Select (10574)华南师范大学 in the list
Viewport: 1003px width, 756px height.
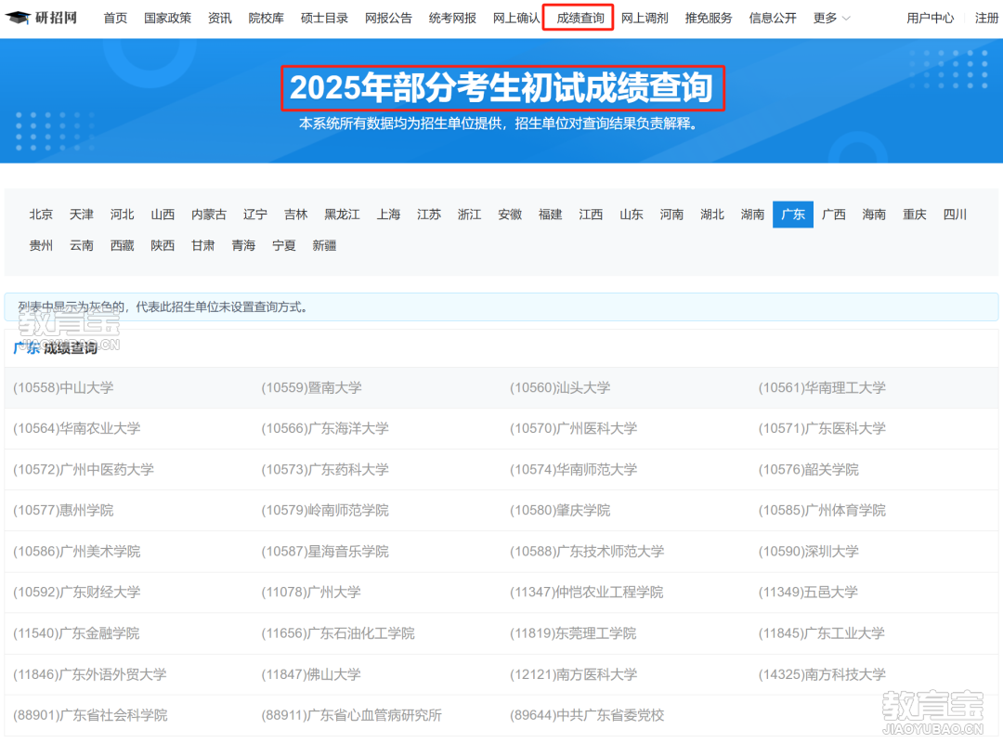pos(574,469)
